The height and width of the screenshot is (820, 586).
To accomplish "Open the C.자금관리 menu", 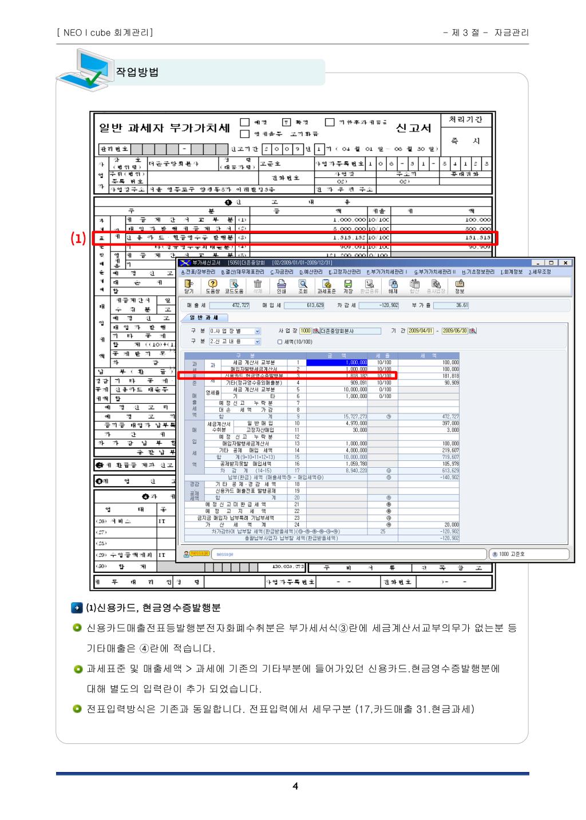I will [x=283, y=272].
